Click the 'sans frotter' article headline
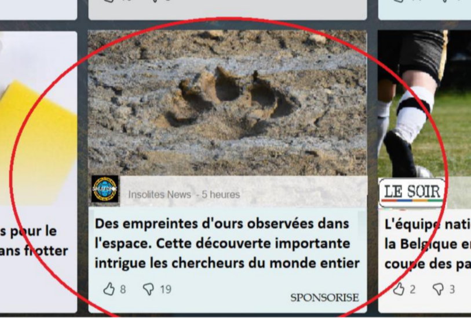This screenshot has height=320, width=471. click(x=34, y=241)
